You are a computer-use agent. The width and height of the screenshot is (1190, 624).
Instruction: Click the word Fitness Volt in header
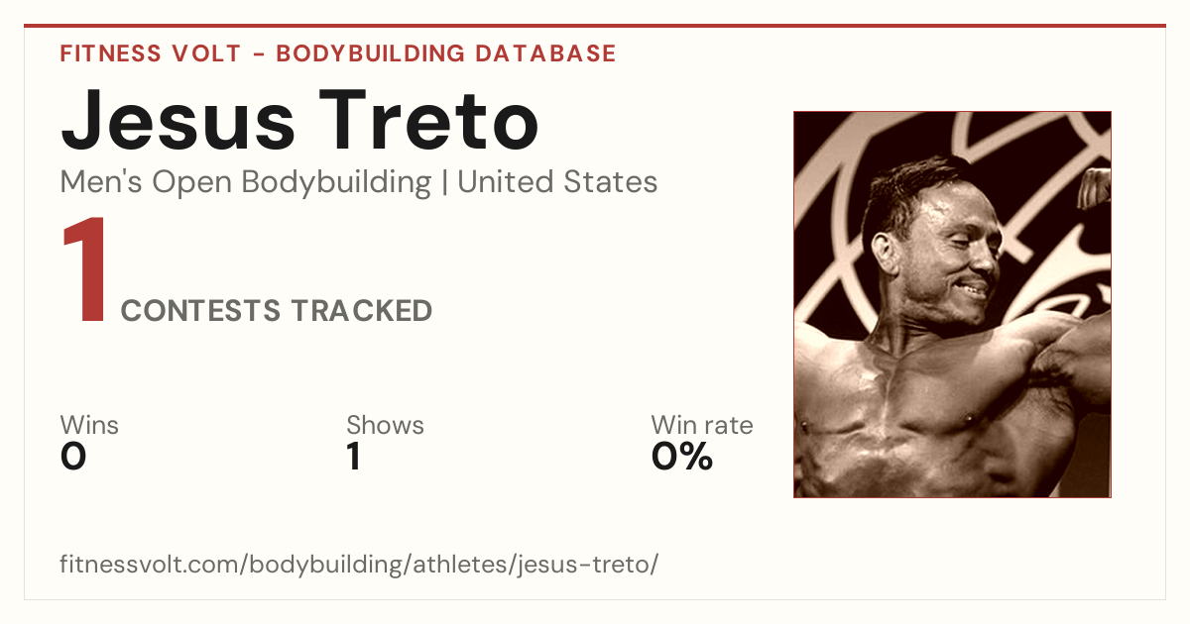150,53
